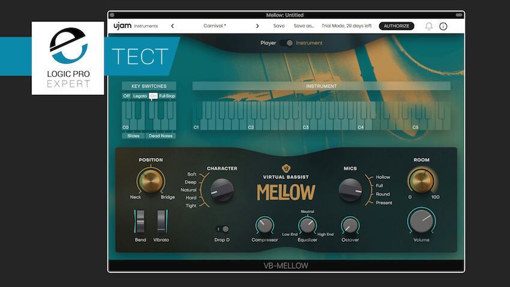
Task: Click the Equalizer knob
Action: point(307,225)
